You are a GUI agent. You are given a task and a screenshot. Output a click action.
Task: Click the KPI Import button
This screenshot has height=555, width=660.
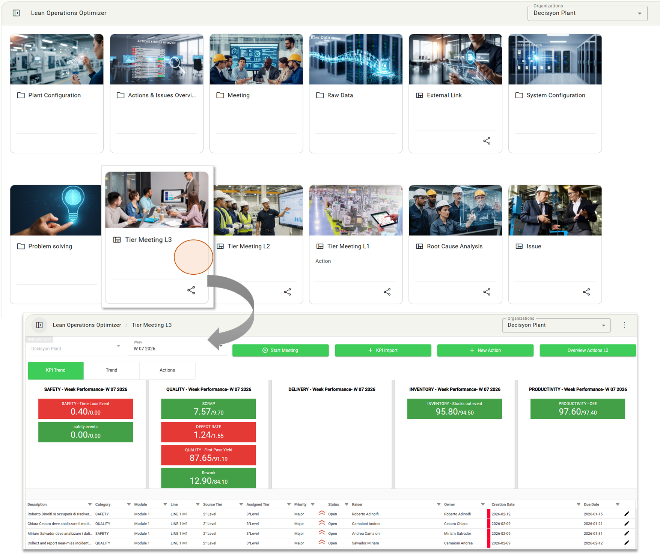383,350
